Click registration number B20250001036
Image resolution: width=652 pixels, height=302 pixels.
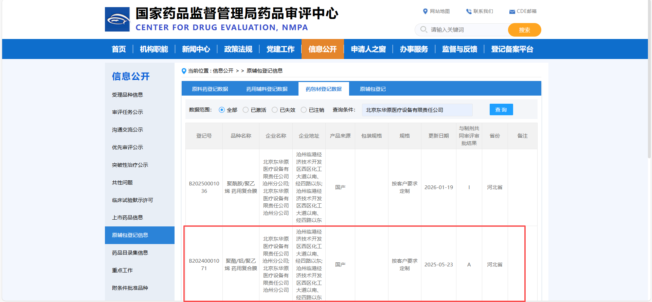click(204, 187)
